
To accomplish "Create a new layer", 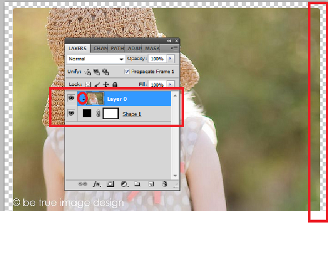I will [x=151, y=184].
